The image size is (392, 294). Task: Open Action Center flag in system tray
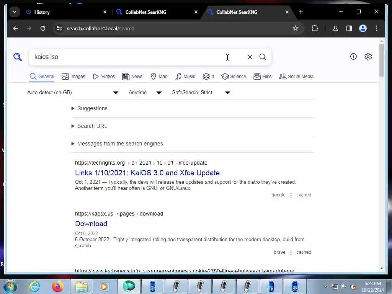tap(344, 287)
